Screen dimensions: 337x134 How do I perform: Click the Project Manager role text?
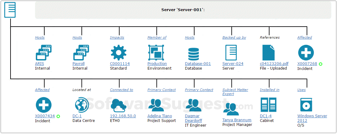click(x=237, y=124)
